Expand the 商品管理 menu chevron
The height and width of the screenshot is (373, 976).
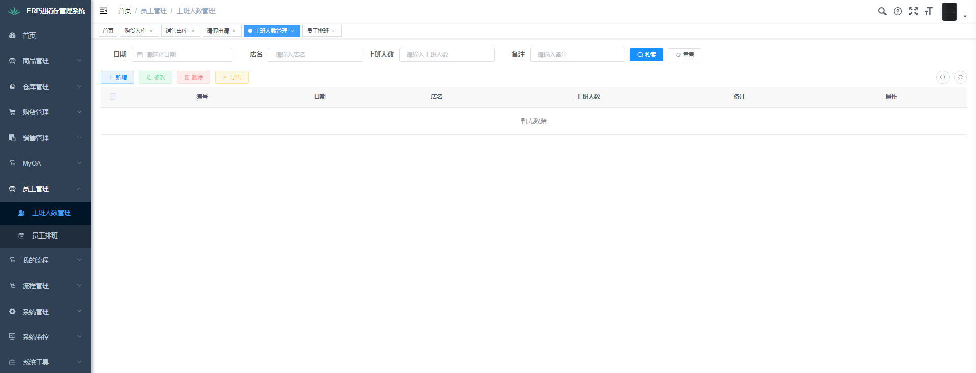click(x=79, y=61)
